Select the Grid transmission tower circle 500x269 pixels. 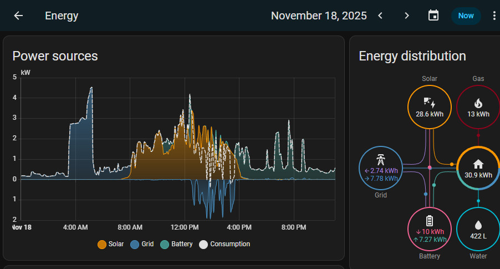tap(381, 168)
